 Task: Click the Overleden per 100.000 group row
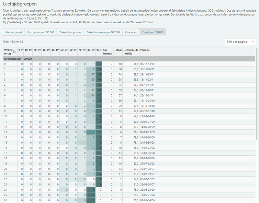click(129, 59)
